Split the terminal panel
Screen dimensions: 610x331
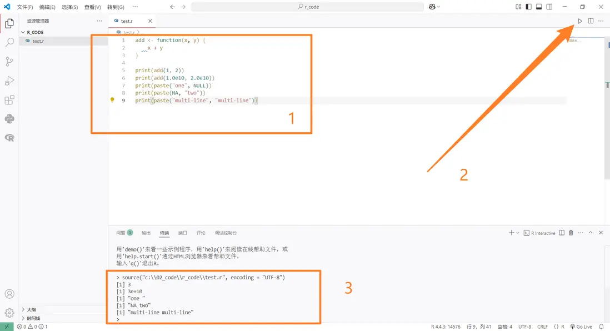[561, 233]
